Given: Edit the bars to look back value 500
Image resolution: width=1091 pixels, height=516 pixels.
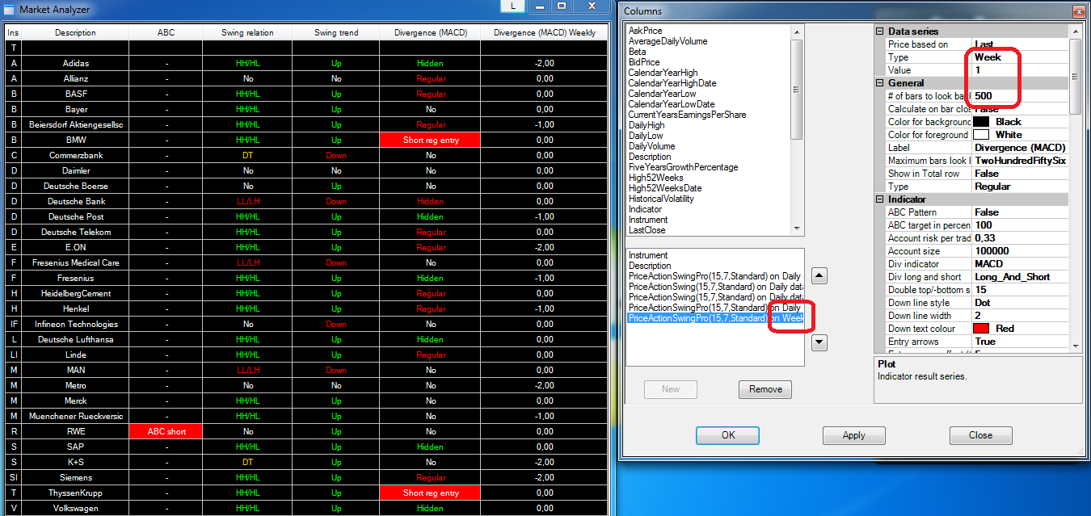Looking at the screenshot, I should (1020, 96).
